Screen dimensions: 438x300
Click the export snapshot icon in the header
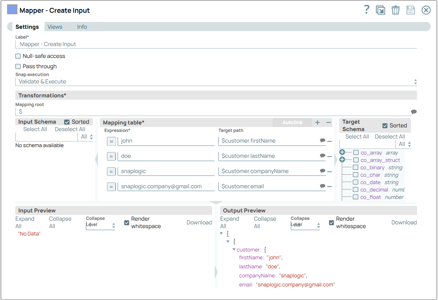[x=380, y=9]
